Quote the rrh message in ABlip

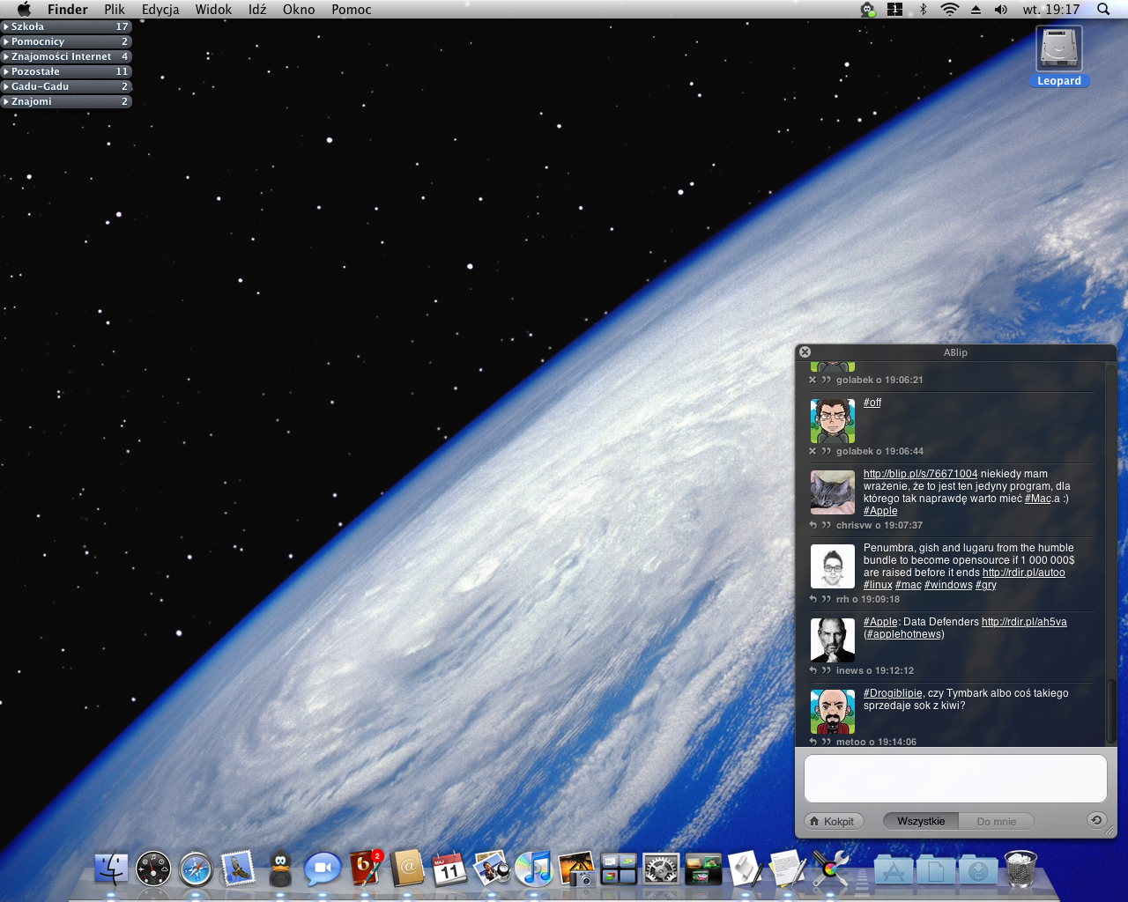click(827, 599)
